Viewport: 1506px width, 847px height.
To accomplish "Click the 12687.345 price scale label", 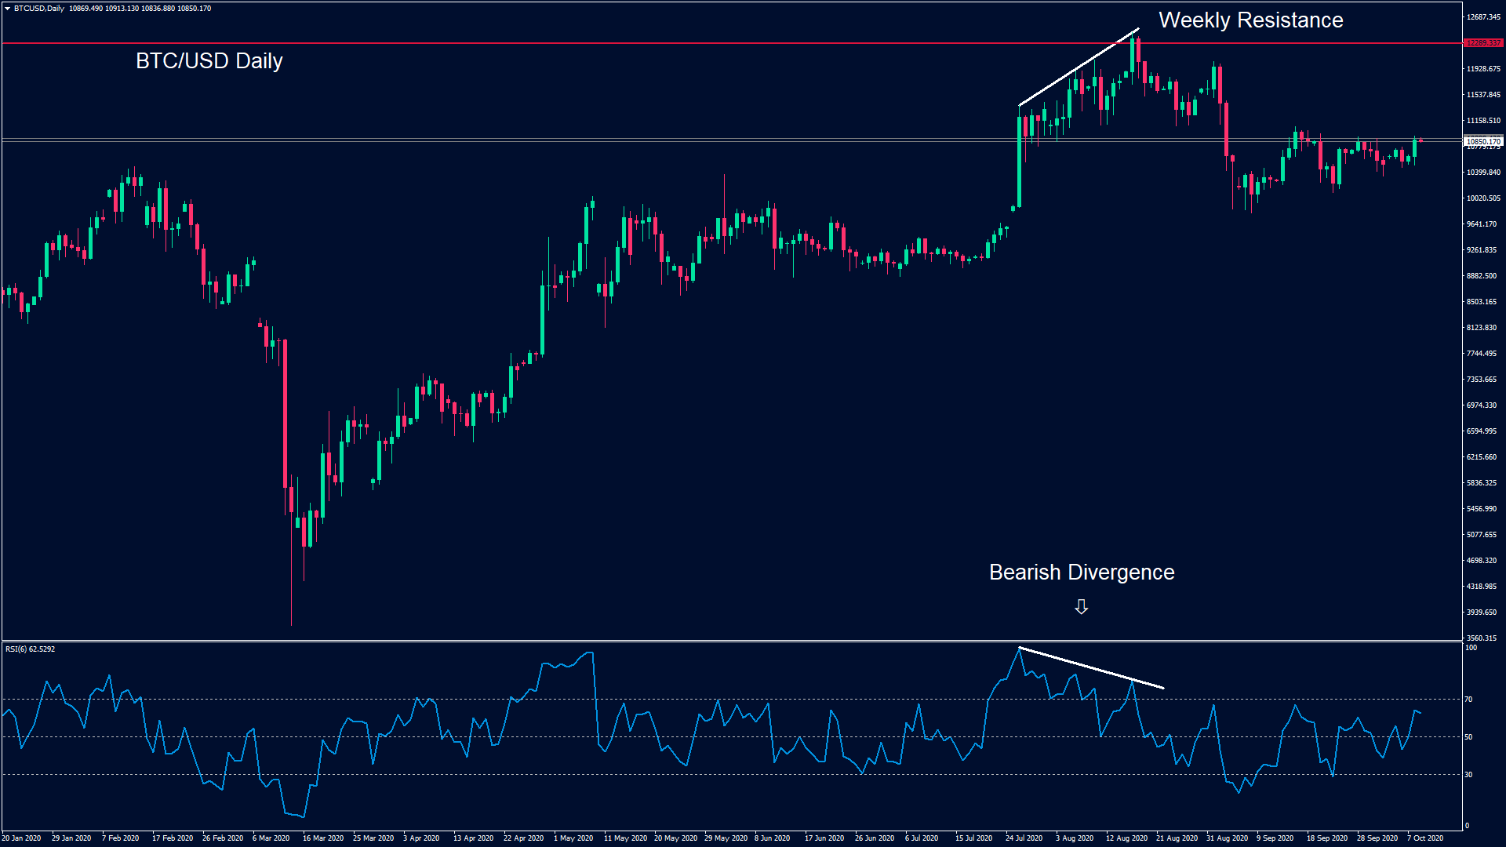I will pos(1482,17).
